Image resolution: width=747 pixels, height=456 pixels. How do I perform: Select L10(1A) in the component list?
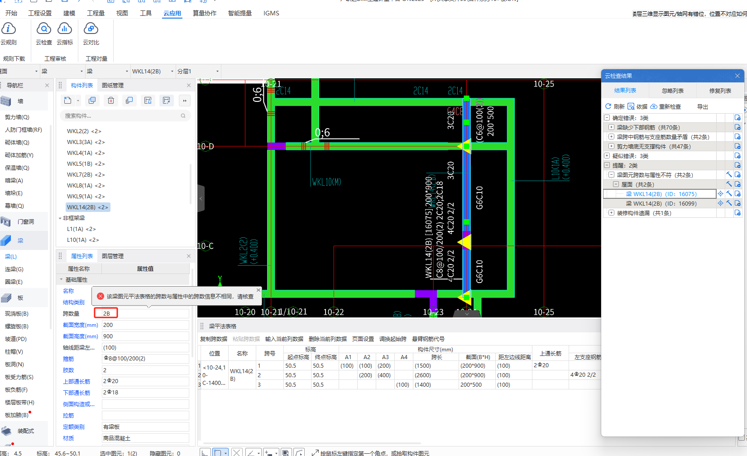coord(83,240)
